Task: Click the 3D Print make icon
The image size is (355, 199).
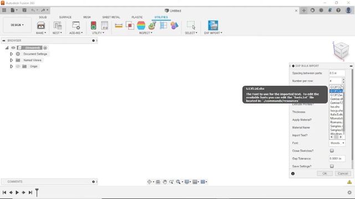Action: tap(41, 25)
